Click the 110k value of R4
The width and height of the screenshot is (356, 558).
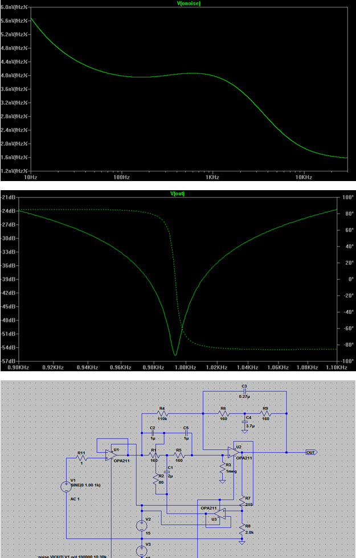[162, 419]
